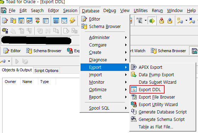Switch to the Editor window tab
The width and height of the screenshot is (198, 133).
pos(12,51)
